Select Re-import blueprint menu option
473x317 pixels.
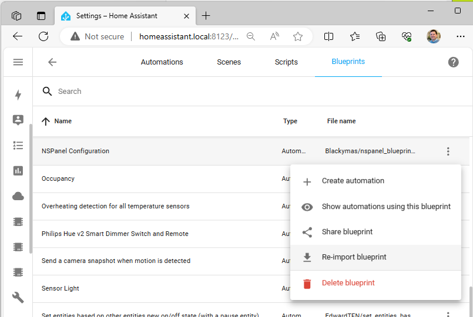[x=354, y=257]
